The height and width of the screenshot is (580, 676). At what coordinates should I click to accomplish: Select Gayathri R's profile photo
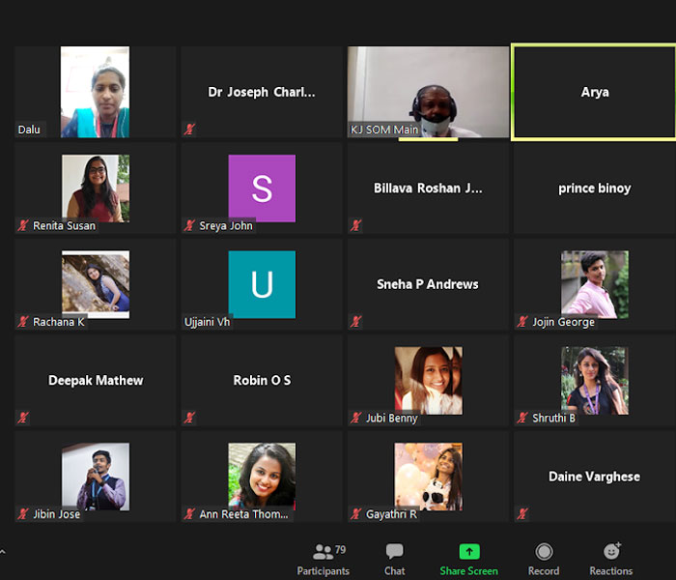[429, 477]
